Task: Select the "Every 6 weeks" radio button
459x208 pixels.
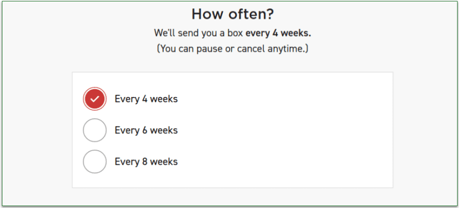Action: (95, 130)
